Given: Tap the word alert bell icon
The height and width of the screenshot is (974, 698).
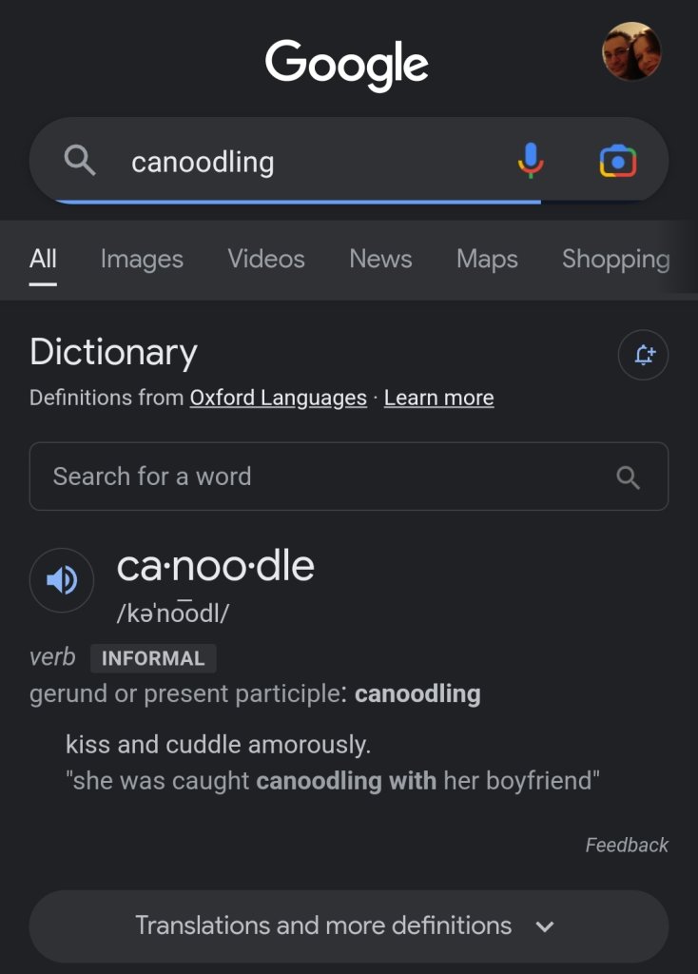Looking at the screenshot, I should (x=644, y=355).
